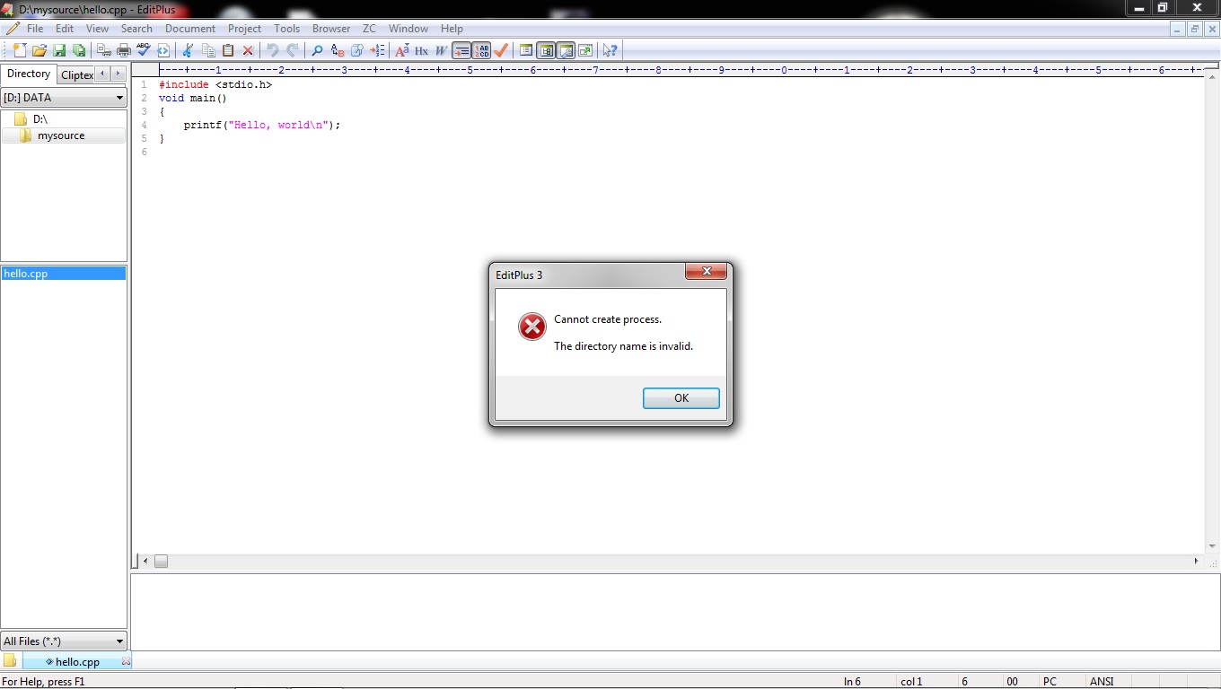Viewport: 1221px width, 689px height.
Task: Open Print Preview from the toolbar
Action: [104, 50]
